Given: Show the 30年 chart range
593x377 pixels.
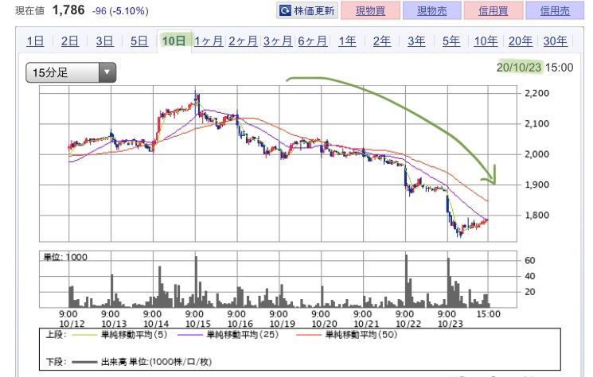Looking at the screenshot, I should (x=555, y=41).
